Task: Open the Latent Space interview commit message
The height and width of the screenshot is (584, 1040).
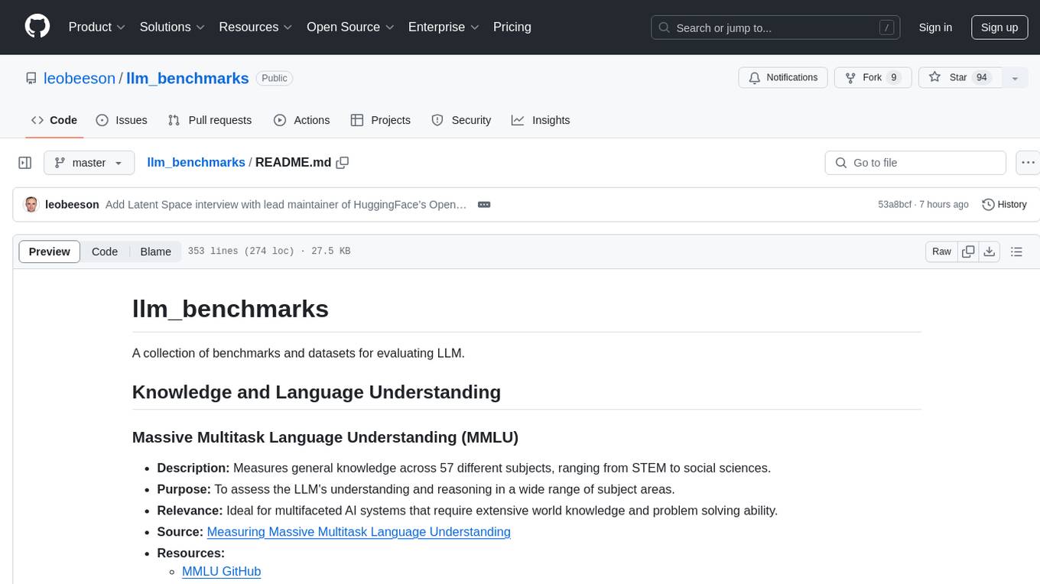Action: click(286, 204)
